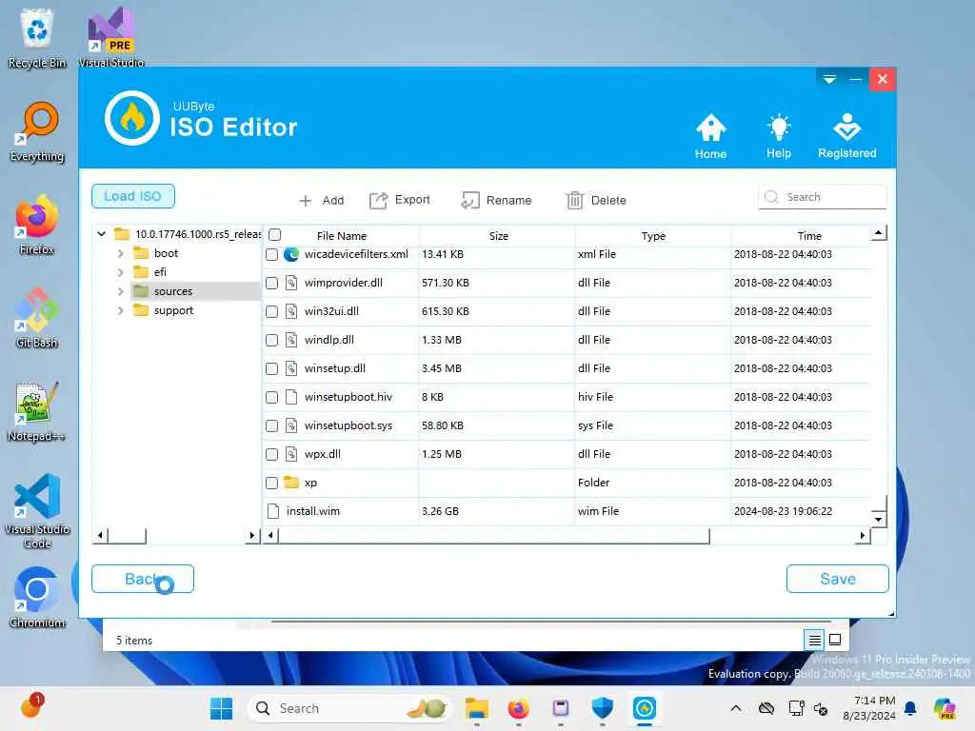The image size is (975, 731).
Task: Click the tree panel horizontal scrollbar thumb
Action: pos(127,535)
